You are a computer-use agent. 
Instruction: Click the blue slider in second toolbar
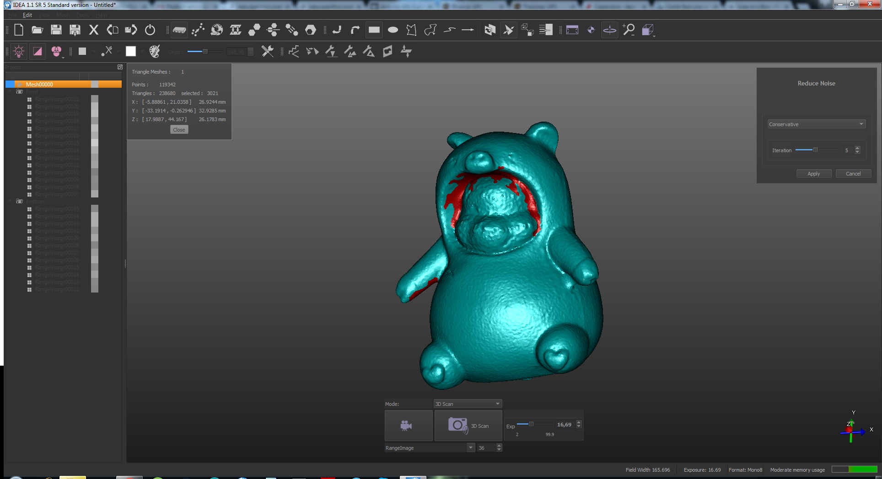coord(205,51)
